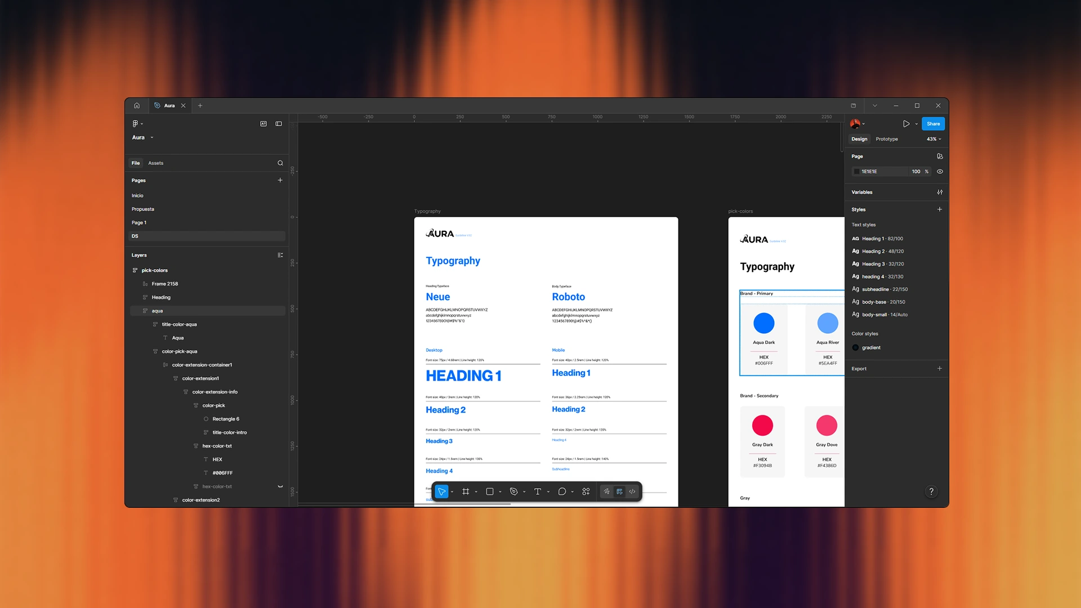
Task: Toggle the sidebar panel layout icon
Action: click(x=279, y=123)
